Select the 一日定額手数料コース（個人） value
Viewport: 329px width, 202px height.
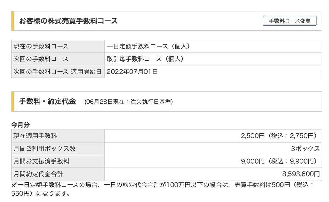tap(148, 46)
